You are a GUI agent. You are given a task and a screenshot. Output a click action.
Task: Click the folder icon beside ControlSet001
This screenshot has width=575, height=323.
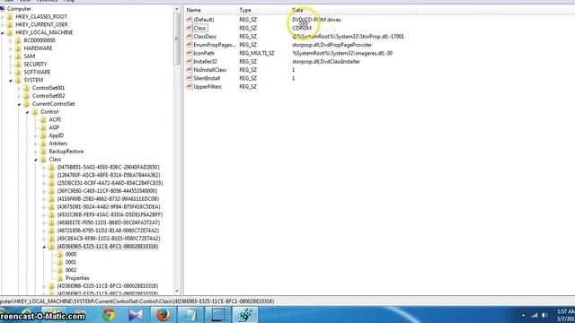pyautogui.click(x=26, y=88)
